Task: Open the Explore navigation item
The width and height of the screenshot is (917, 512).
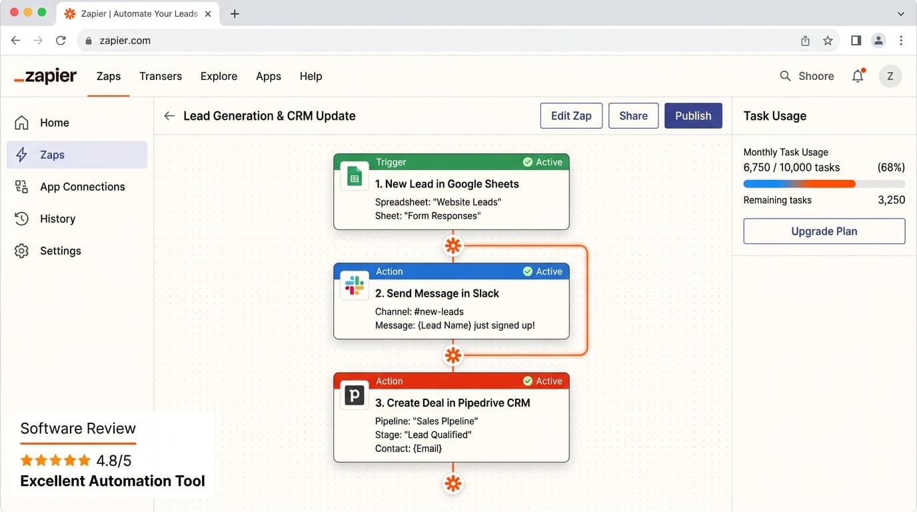Action: [219, 76]
